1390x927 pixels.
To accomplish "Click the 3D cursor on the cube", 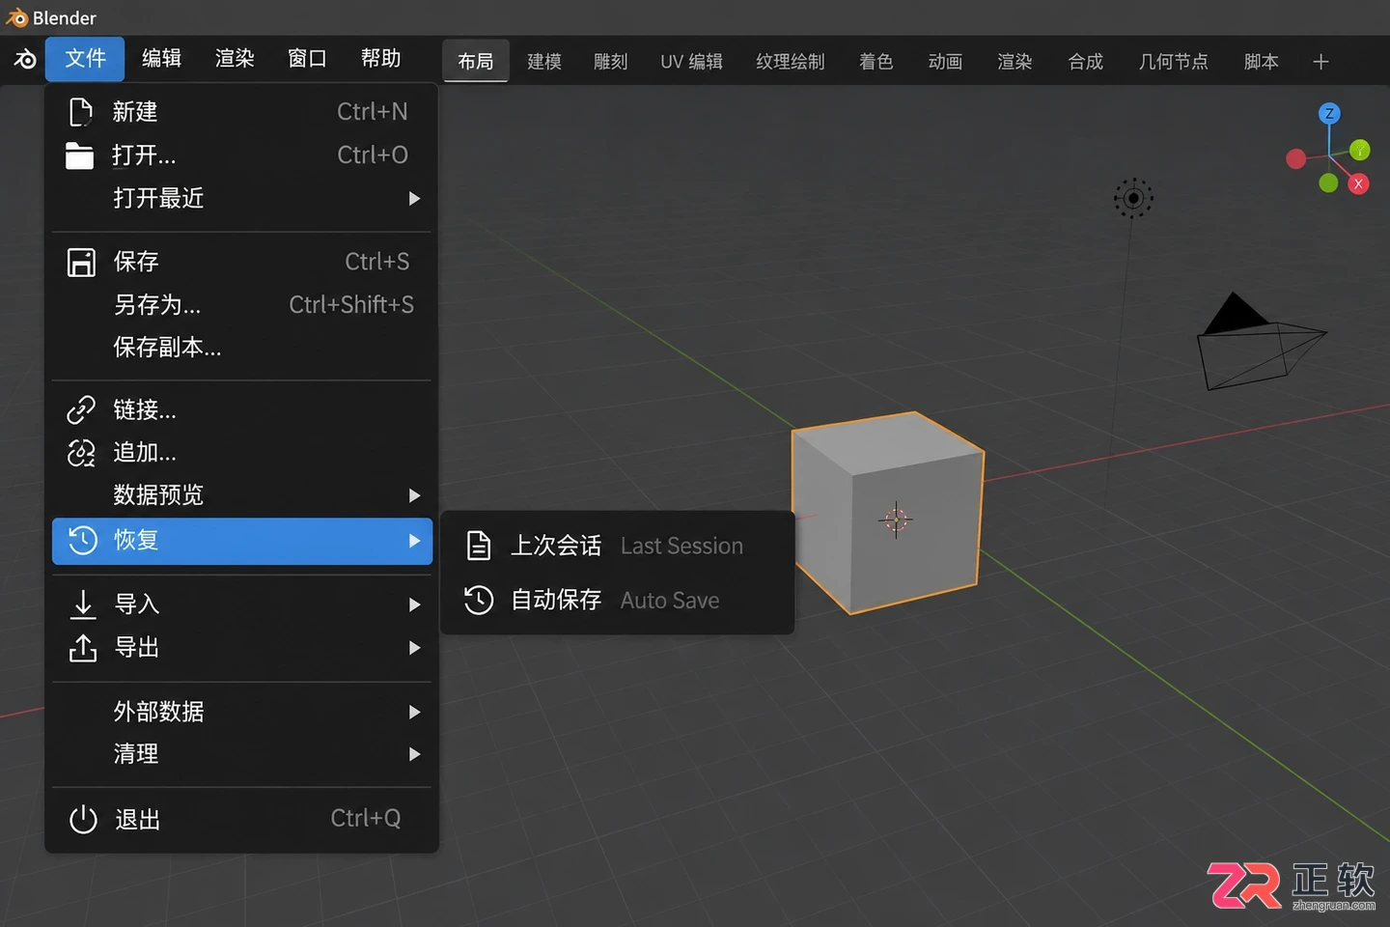I will pyautogui.click(x=896, y=520).
